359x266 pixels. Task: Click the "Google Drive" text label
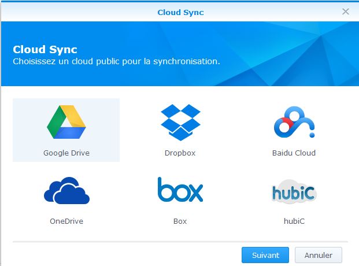66,153
